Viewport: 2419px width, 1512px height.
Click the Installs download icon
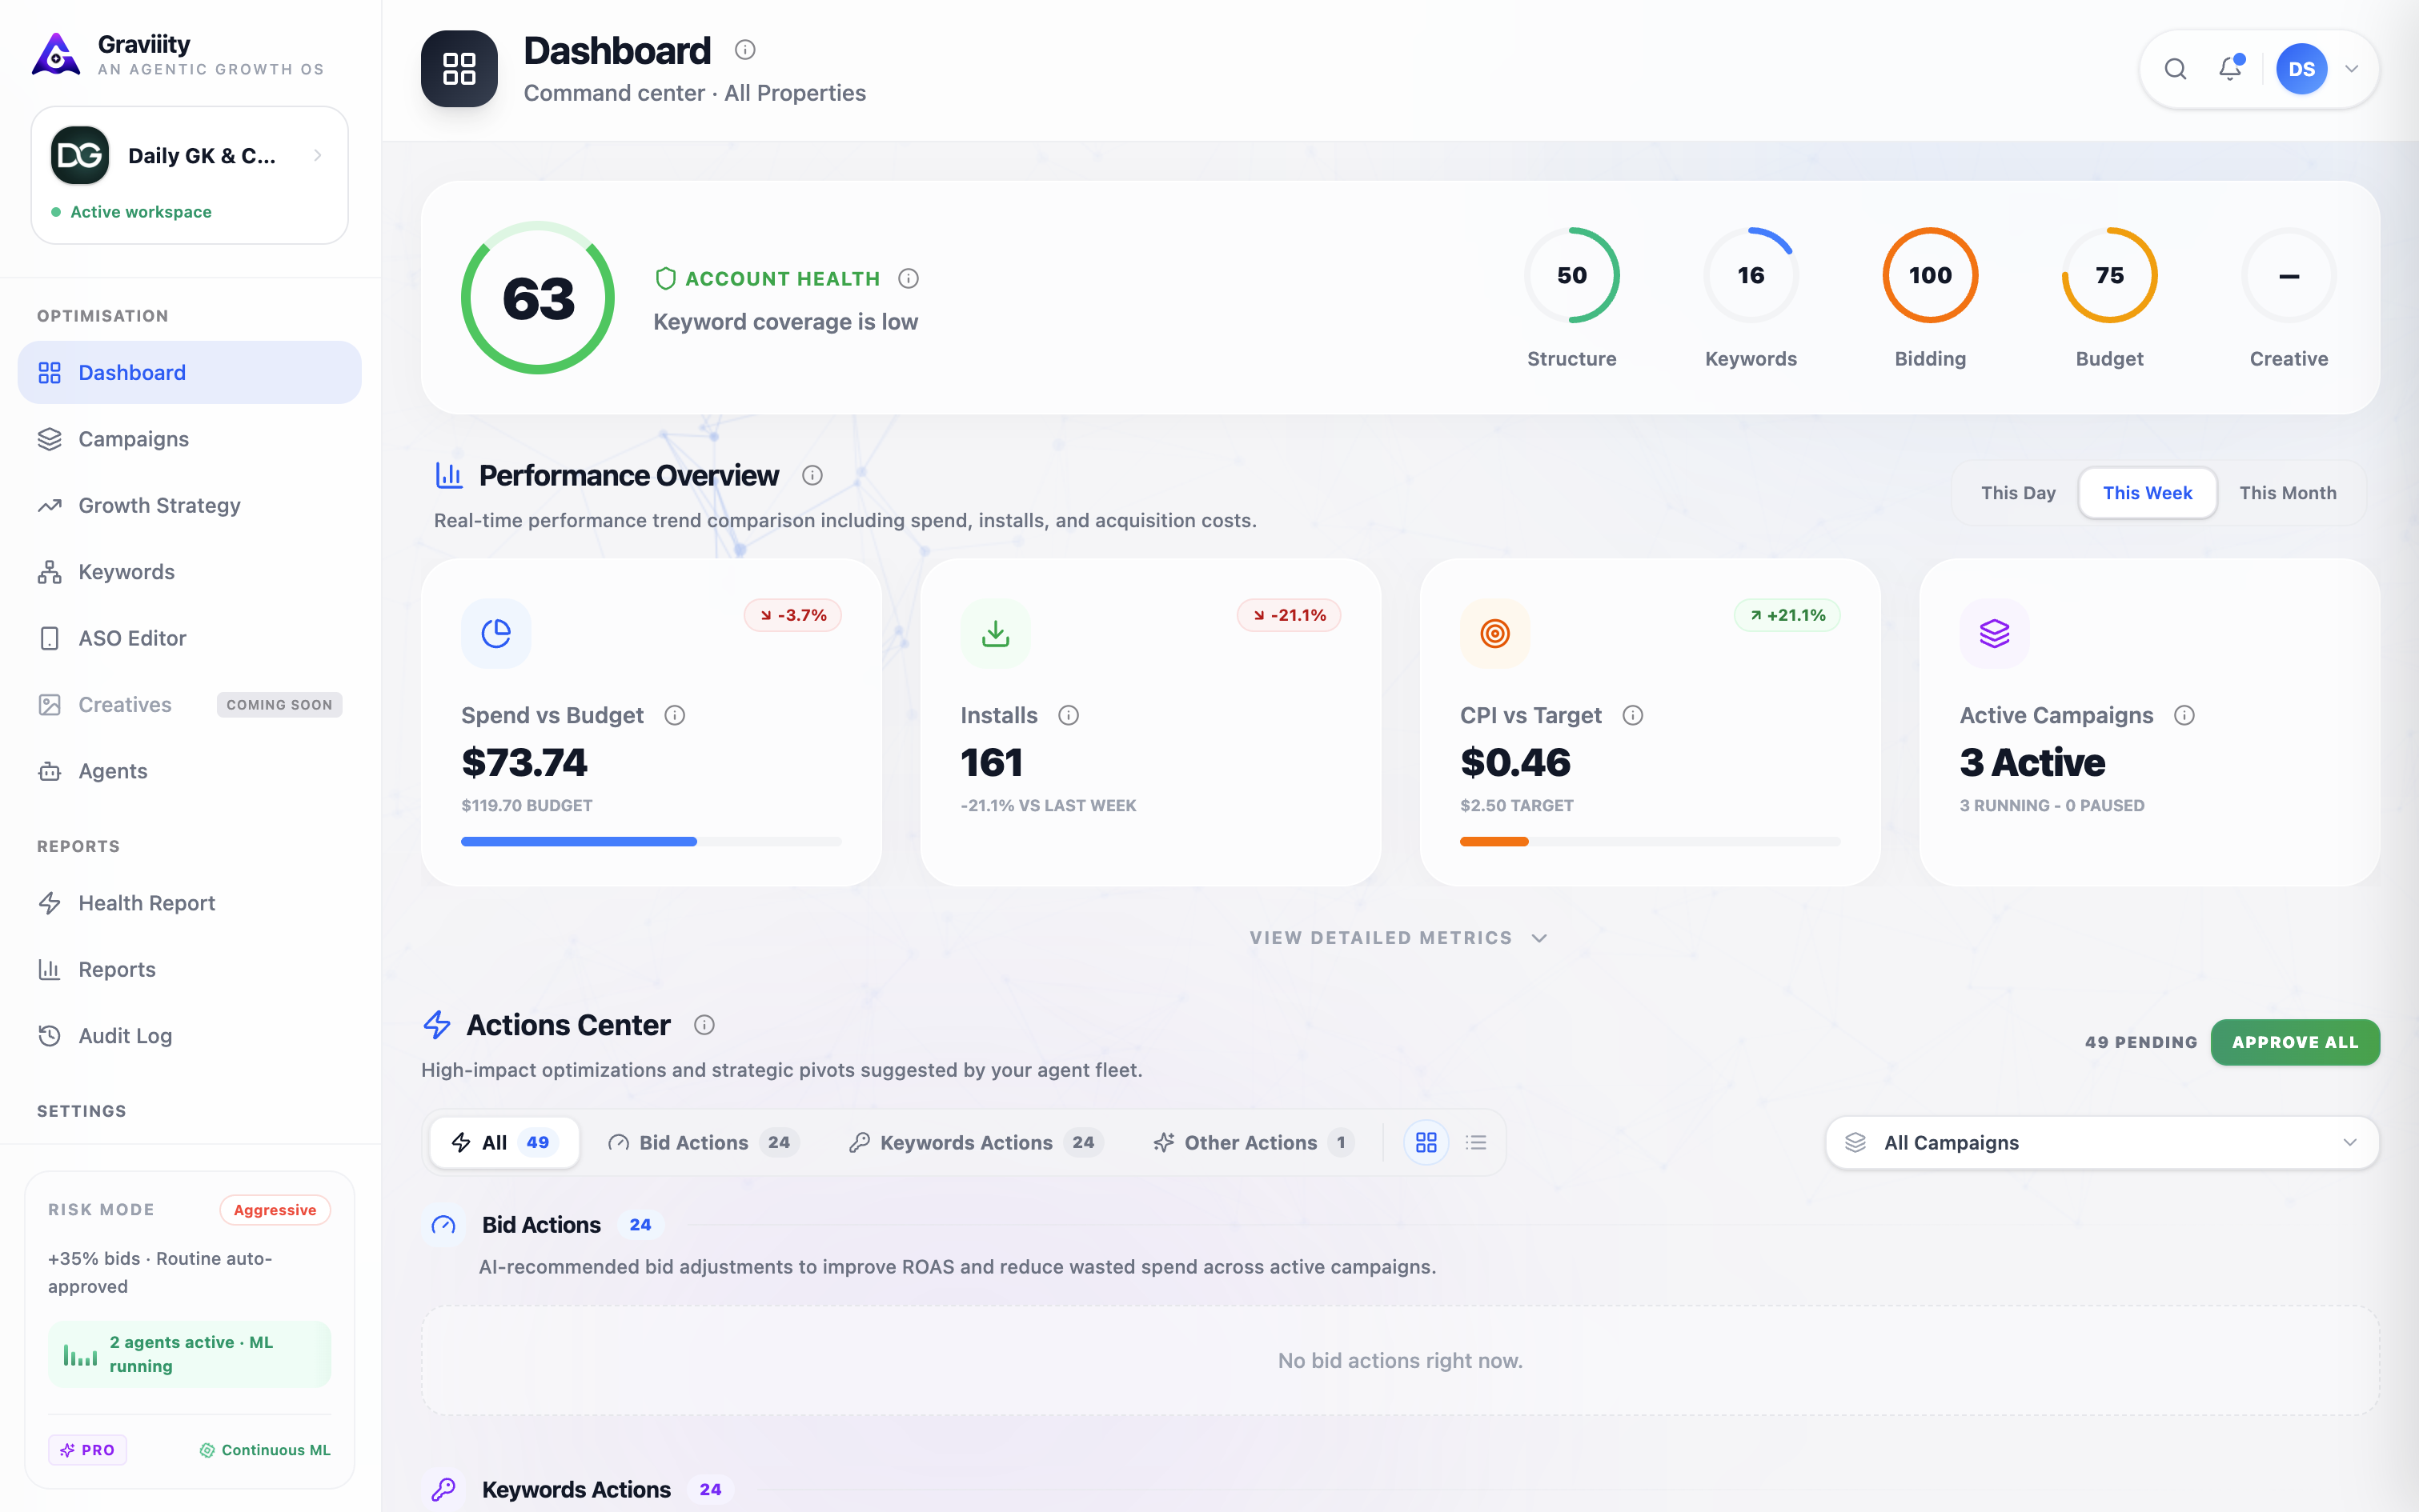(x=996, y=634)
